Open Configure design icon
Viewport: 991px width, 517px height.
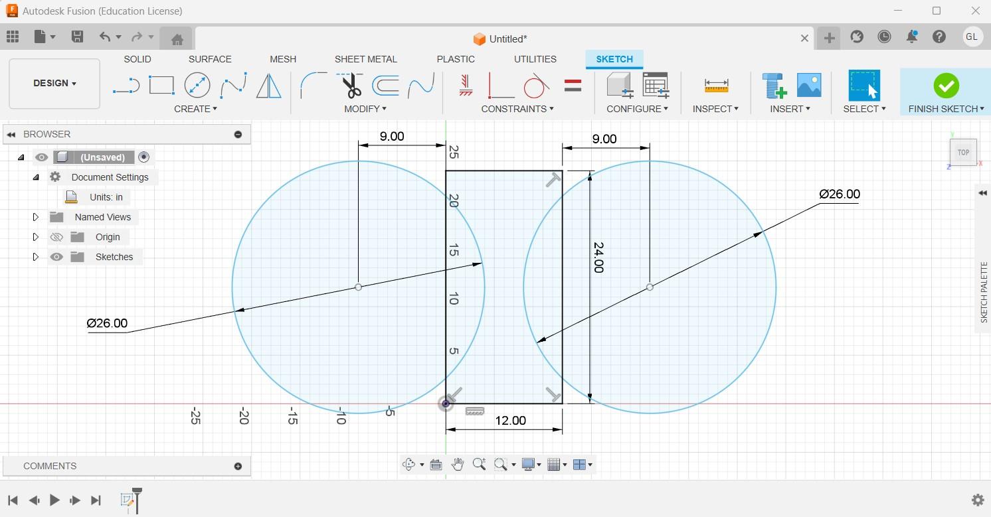point(620,86)
